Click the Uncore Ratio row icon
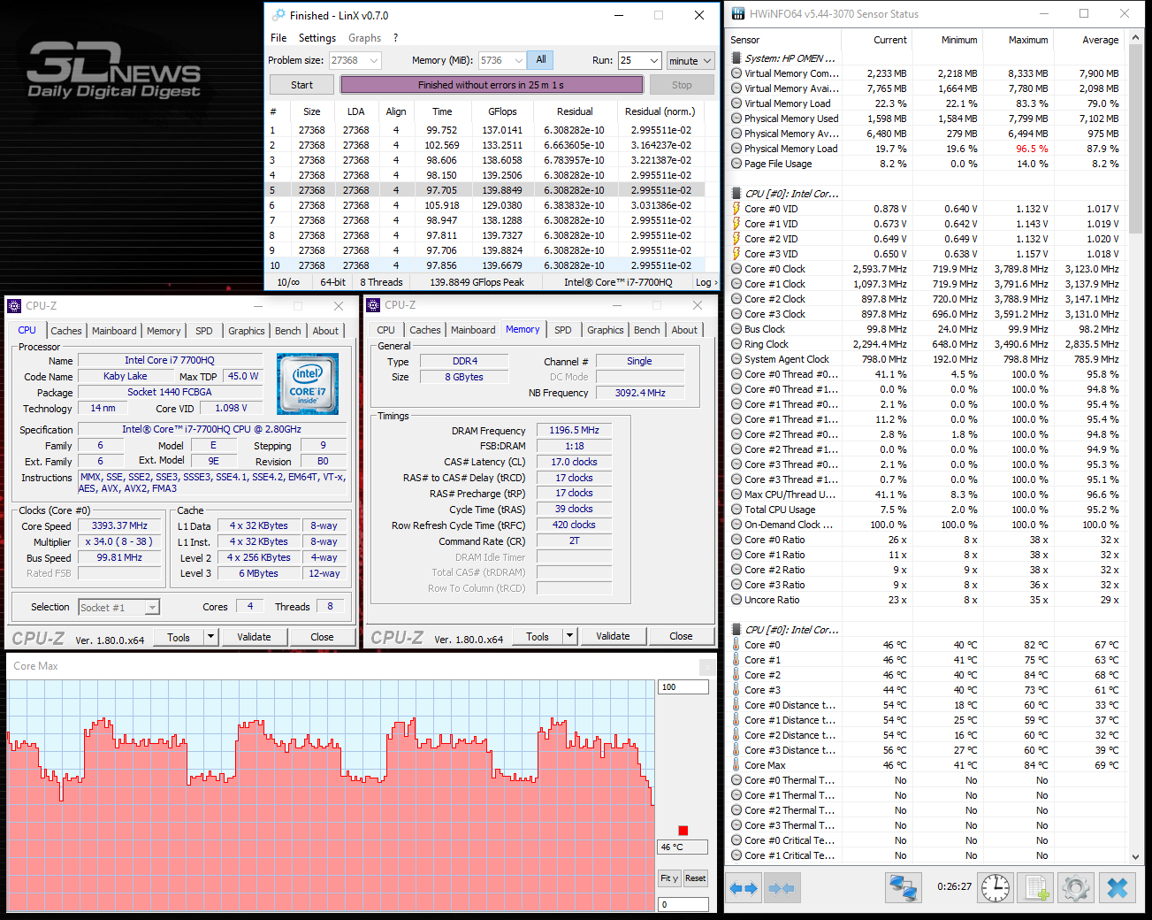The height and width of the screenshot is (920, 1152). tap(736, 600)
